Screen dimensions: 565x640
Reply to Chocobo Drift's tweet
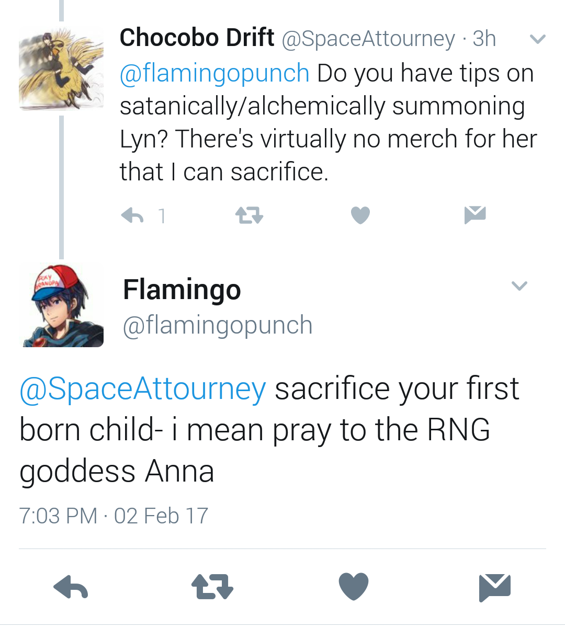point(132,215)
